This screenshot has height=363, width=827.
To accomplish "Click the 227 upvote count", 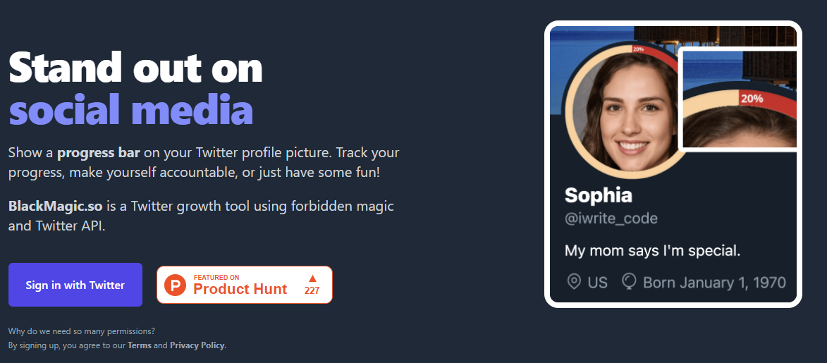I will click(x=312, y=290).
